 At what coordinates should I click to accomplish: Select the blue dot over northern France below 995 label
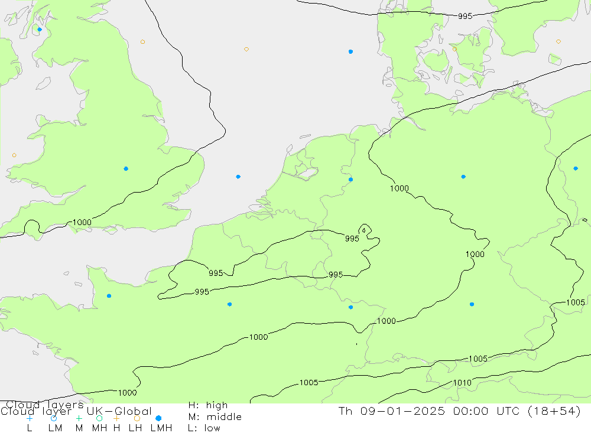(229, 304)
